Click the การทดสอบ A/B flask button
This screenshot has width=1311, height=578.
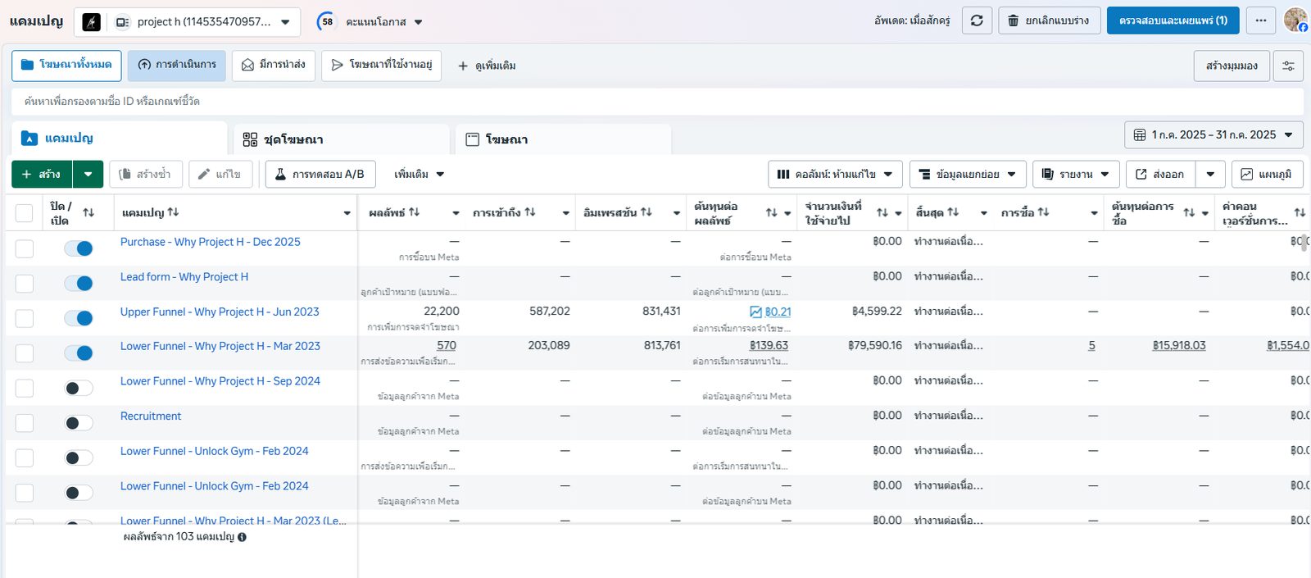[320, 175]
